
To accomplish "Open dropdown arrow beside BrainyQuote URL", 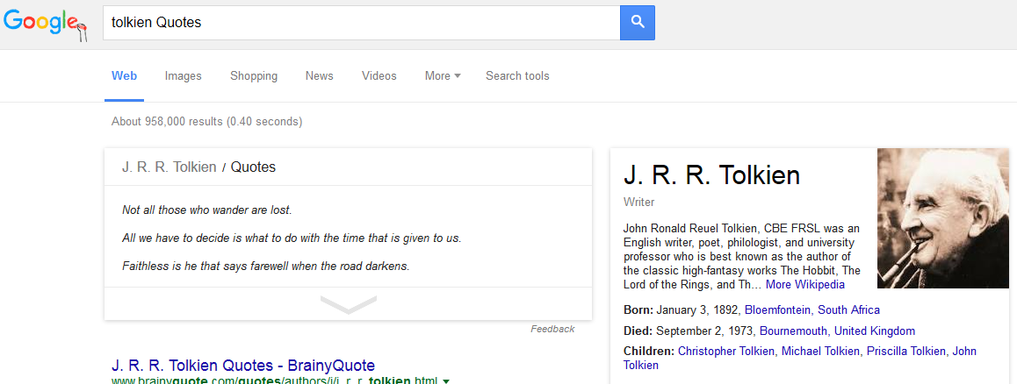I will click(x=446, y=380).
